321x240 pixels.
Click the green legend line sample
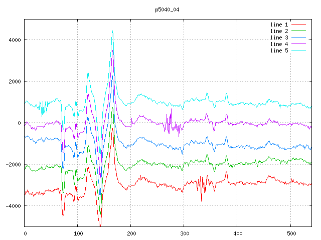coord(298,31)
